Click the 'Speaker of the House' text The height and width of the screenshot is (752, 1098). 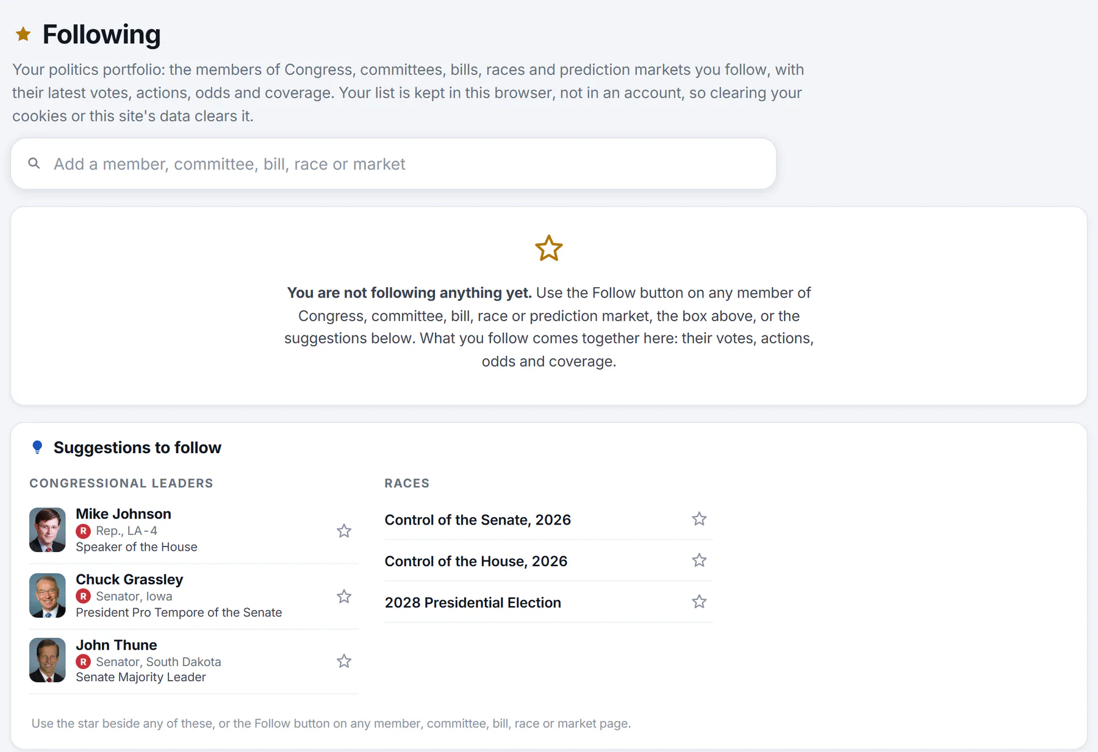pos(137,547)
